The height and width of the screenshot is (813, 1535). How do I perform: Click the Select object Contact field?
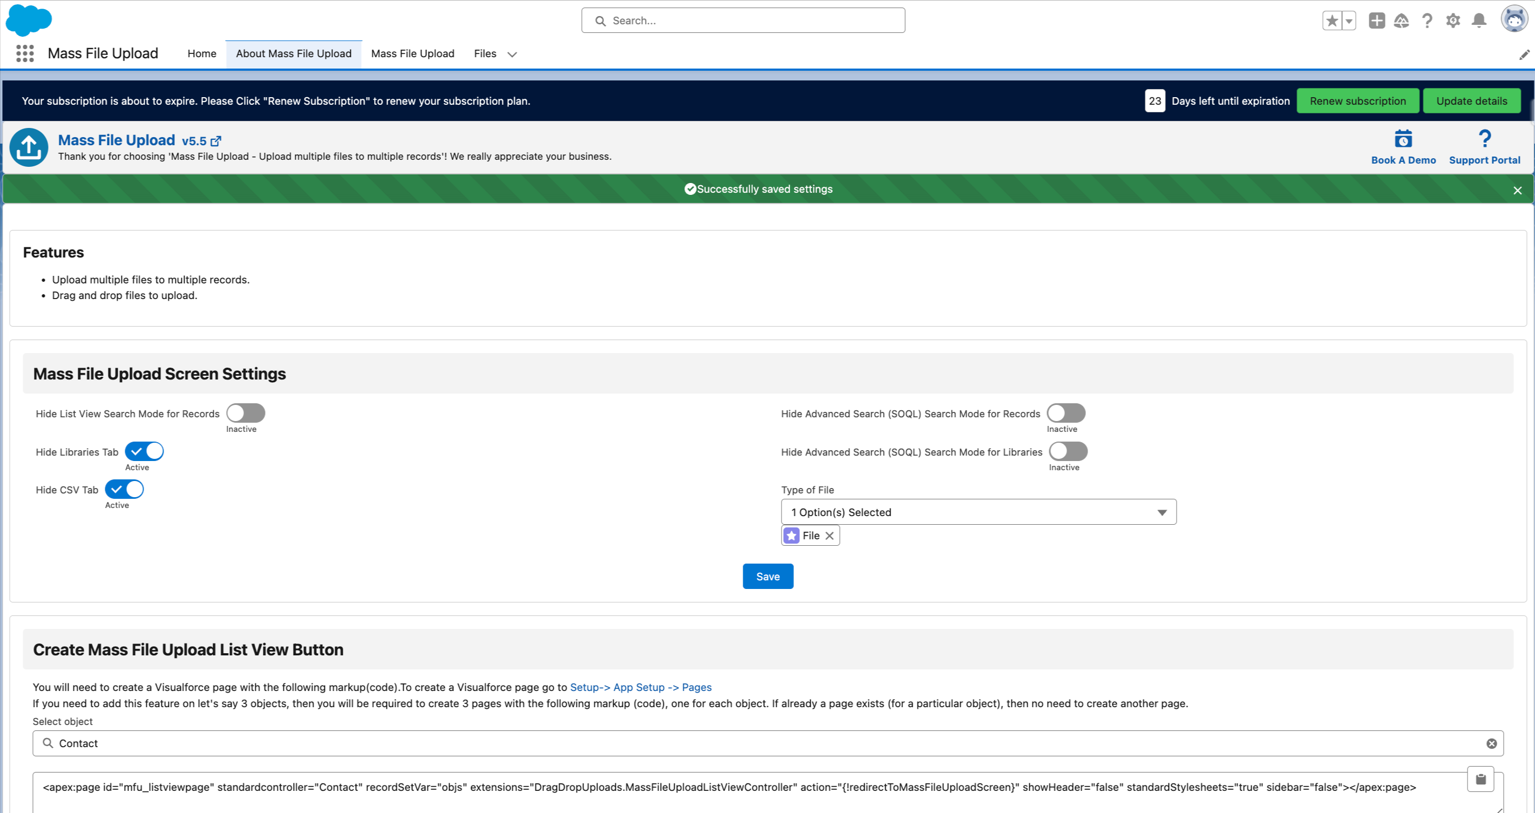[x=768, y=743]
